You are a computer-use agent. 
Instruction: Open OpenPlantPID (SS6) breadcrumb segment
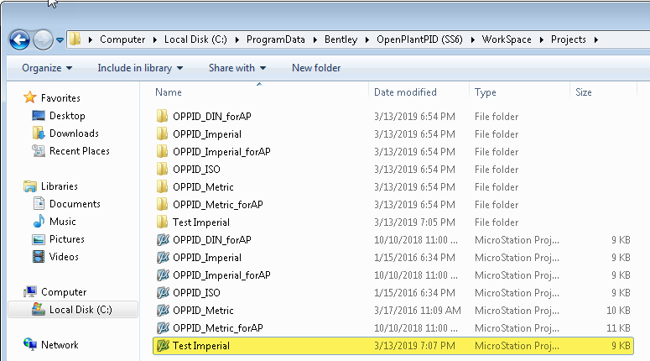[419, 39]
